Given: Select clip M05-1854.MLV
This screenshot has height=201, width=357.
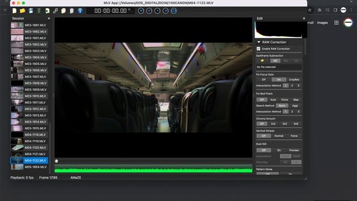Looking at the screenshot, I should 30,167.
